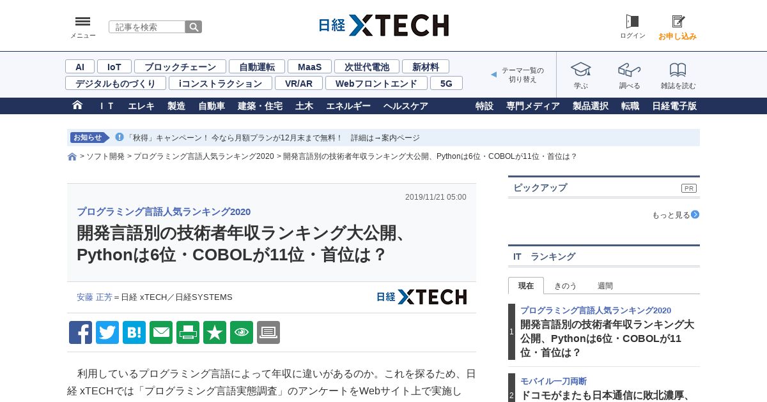Open the hamburger メニュー icon
The width and height of the screenshot is (767, 402).
click(x=83, y=22)
